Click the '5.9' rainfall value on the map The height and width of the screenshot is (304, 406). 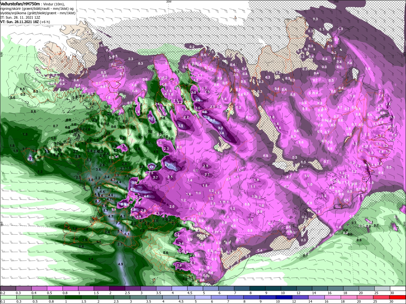pos(104,206)
